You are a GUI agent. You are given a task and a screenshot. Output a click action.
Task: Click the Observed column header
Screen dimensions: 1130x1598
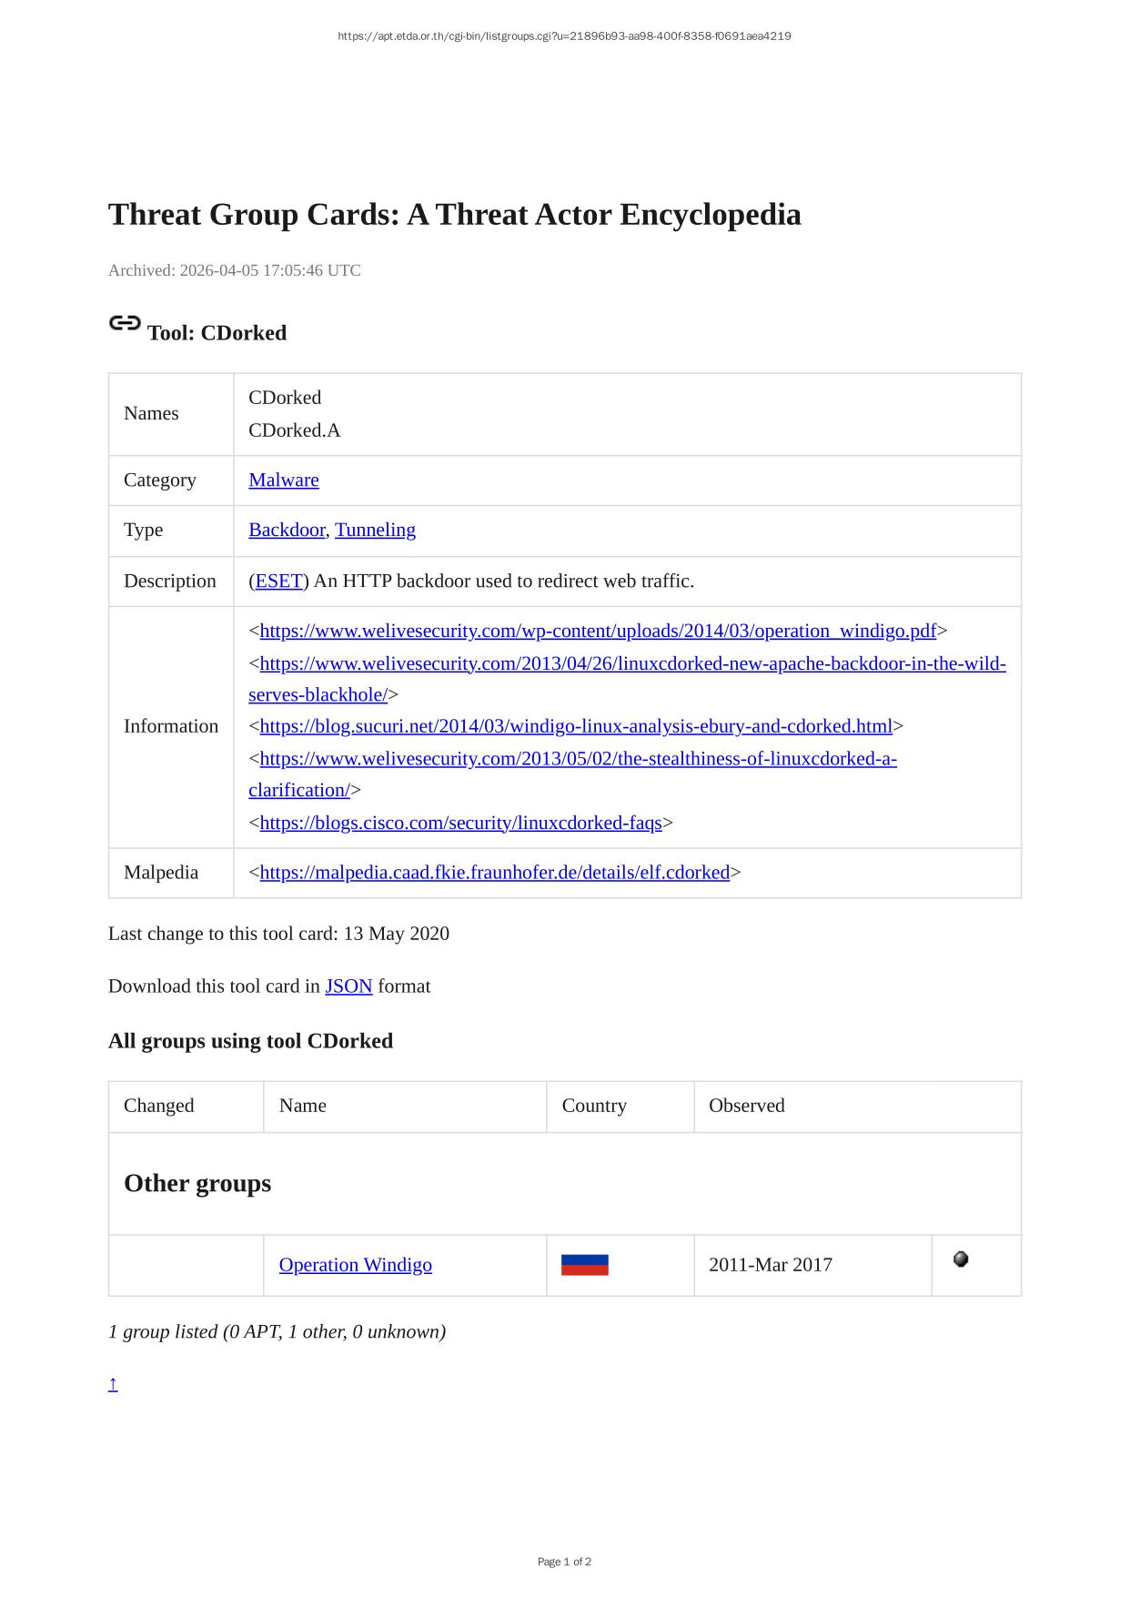746,1106
